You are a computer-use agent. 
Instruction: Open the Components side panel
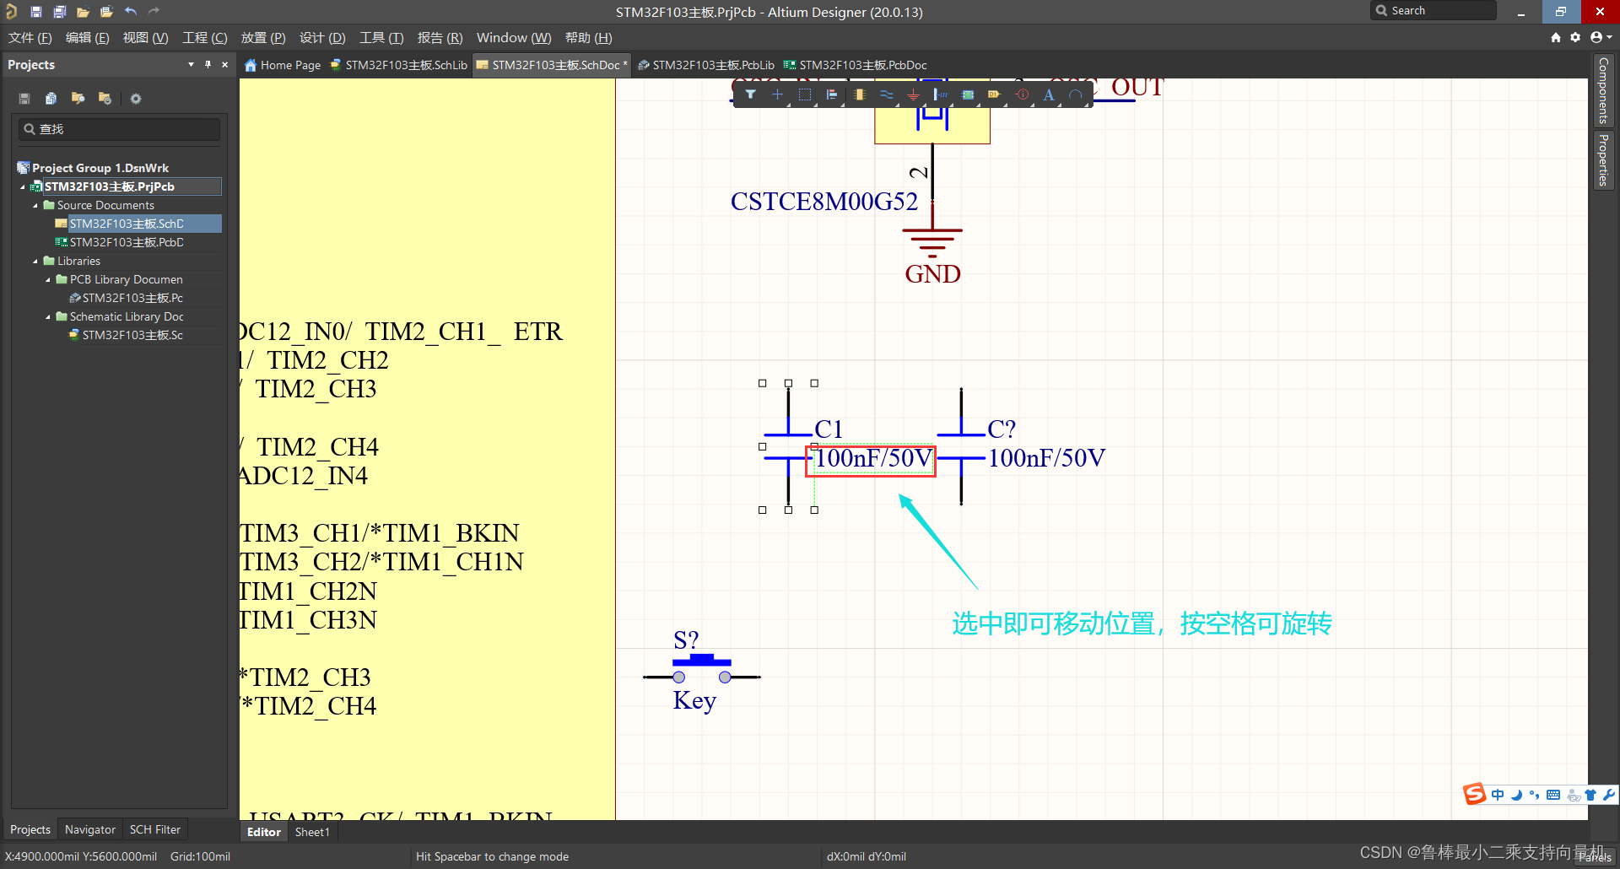point(1603,91)
